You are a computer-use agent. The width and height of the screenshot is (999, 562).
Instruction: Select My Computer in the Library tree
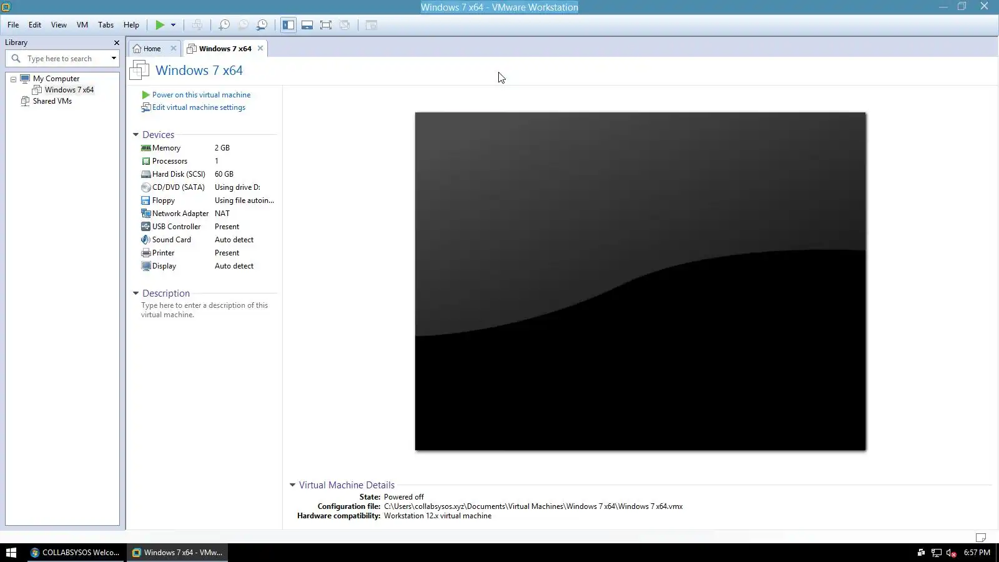[56, 79]
